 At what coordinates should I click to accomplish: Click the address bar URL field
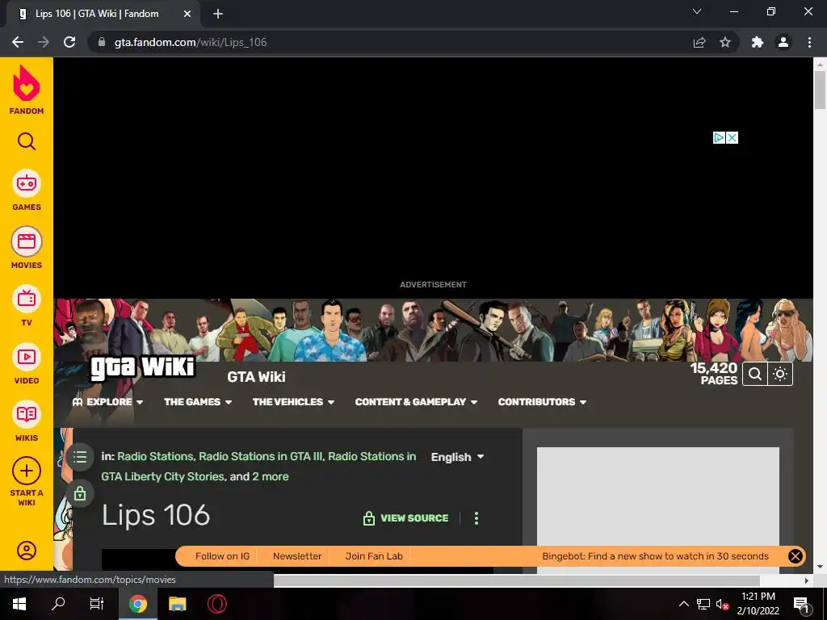tap(390, 42)
